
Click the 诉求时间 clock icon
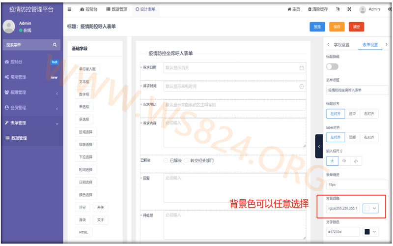302,87
